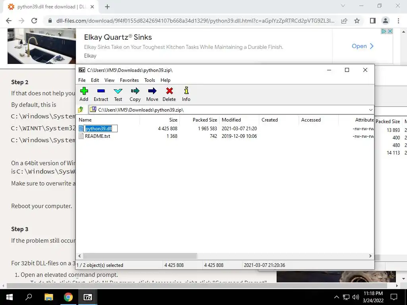407x305 pixels.
Task: Select the README.txt file row
Action: click(226, 136)
